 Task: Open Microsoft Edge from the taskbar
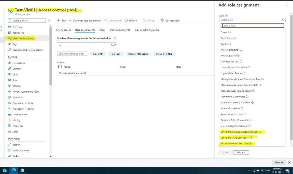13,170
